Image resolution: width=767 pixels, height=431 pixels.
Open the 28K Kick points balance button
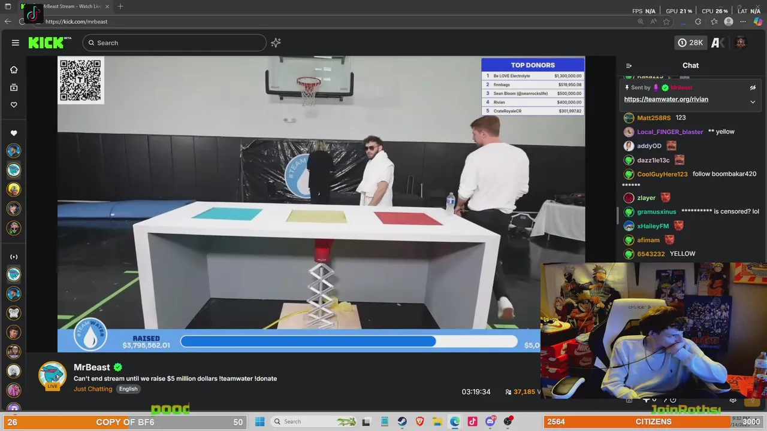pyautogui.click(x=690, y=43)
